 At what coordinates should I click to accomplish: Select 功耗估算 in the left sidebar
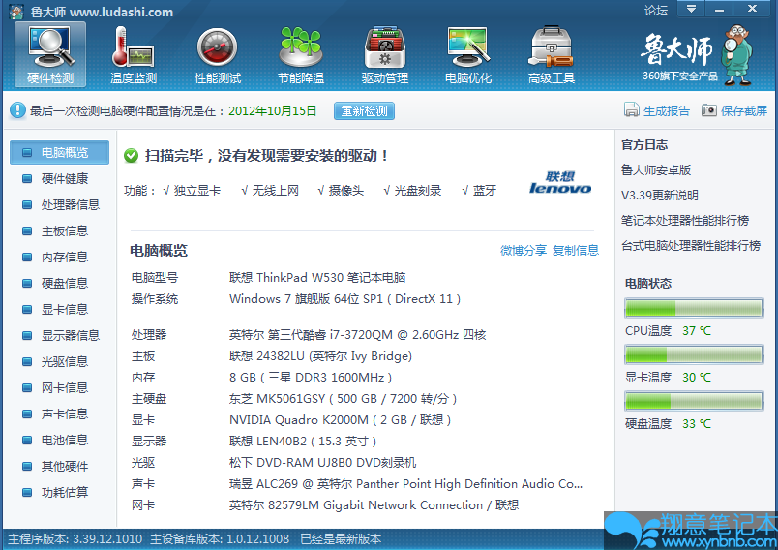point(64,493)
